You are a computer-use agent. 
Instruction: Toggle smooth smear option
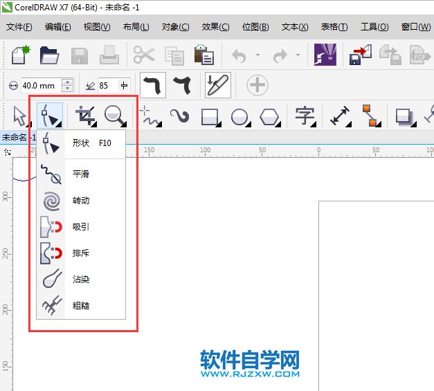click(x=153, y=85)
